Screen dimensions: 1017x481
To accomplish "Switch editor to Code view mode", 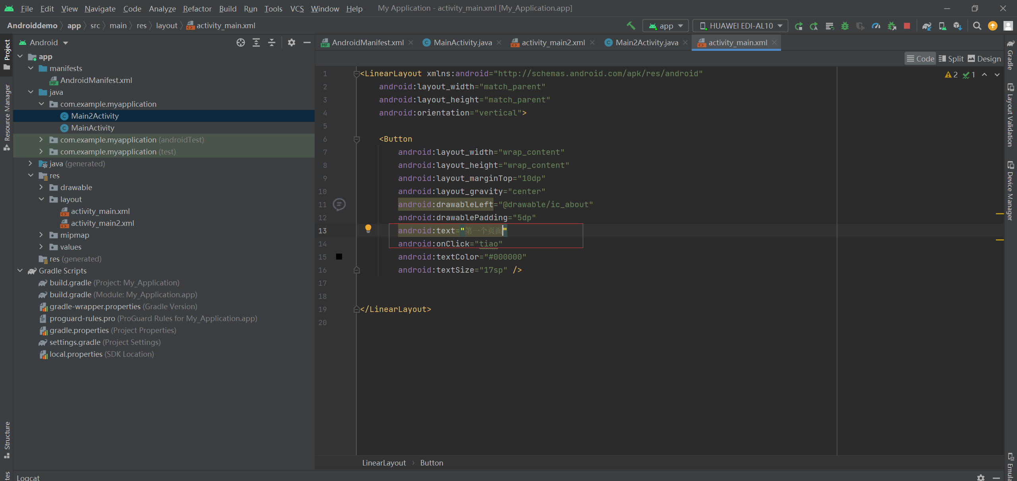I will click(920, 59).
